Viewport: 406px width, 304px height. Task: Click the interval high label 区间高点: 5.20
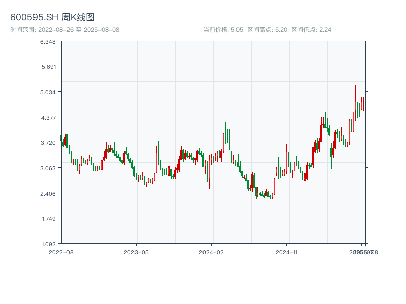[267, 30]
